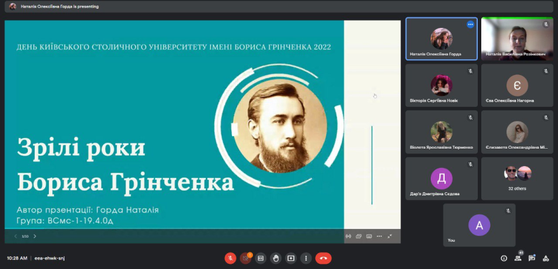Click the name label 'Дар'я Дмитрівна Сєдова'
This screenshot has height=269, width=558.
pos(435,194)
